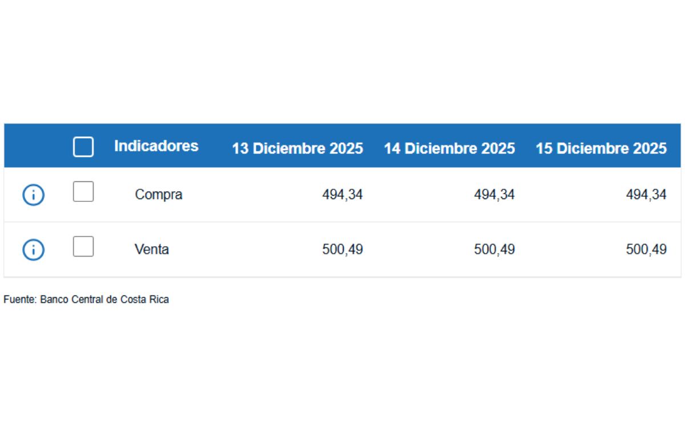The height and width of the screenshot is (426, 685).
Task: Open Venta indicator details via its blue icon
Action: pyautogui.click(x=33, y=249)
